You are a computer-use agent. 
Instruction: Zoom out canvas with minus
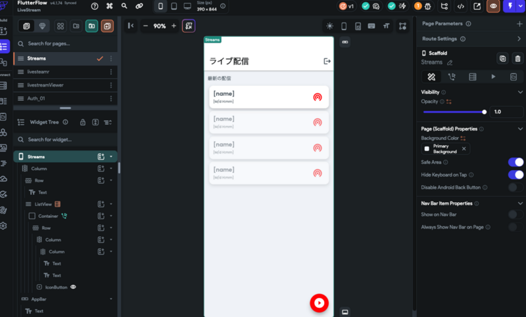click(x=145, y=26)
